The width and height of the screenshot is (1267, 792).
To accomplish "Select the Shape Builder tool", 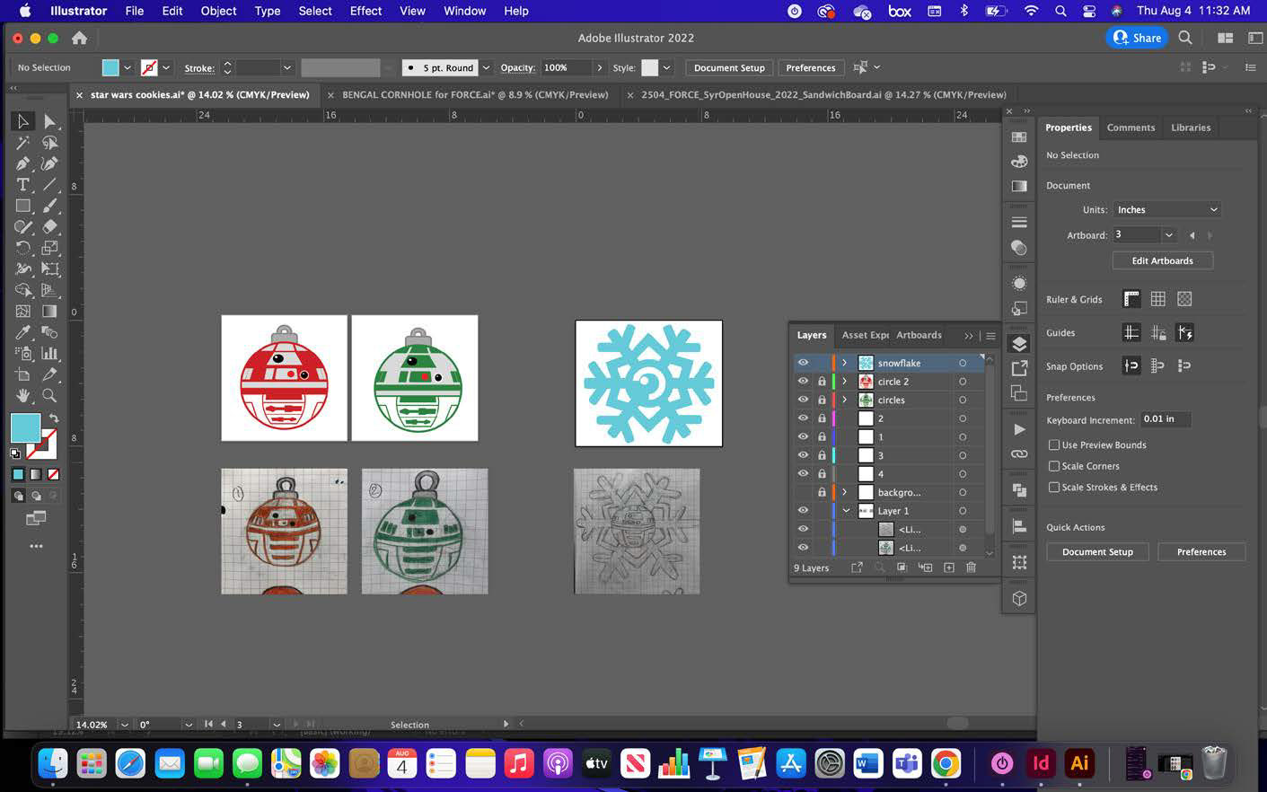I will [23, 290].
